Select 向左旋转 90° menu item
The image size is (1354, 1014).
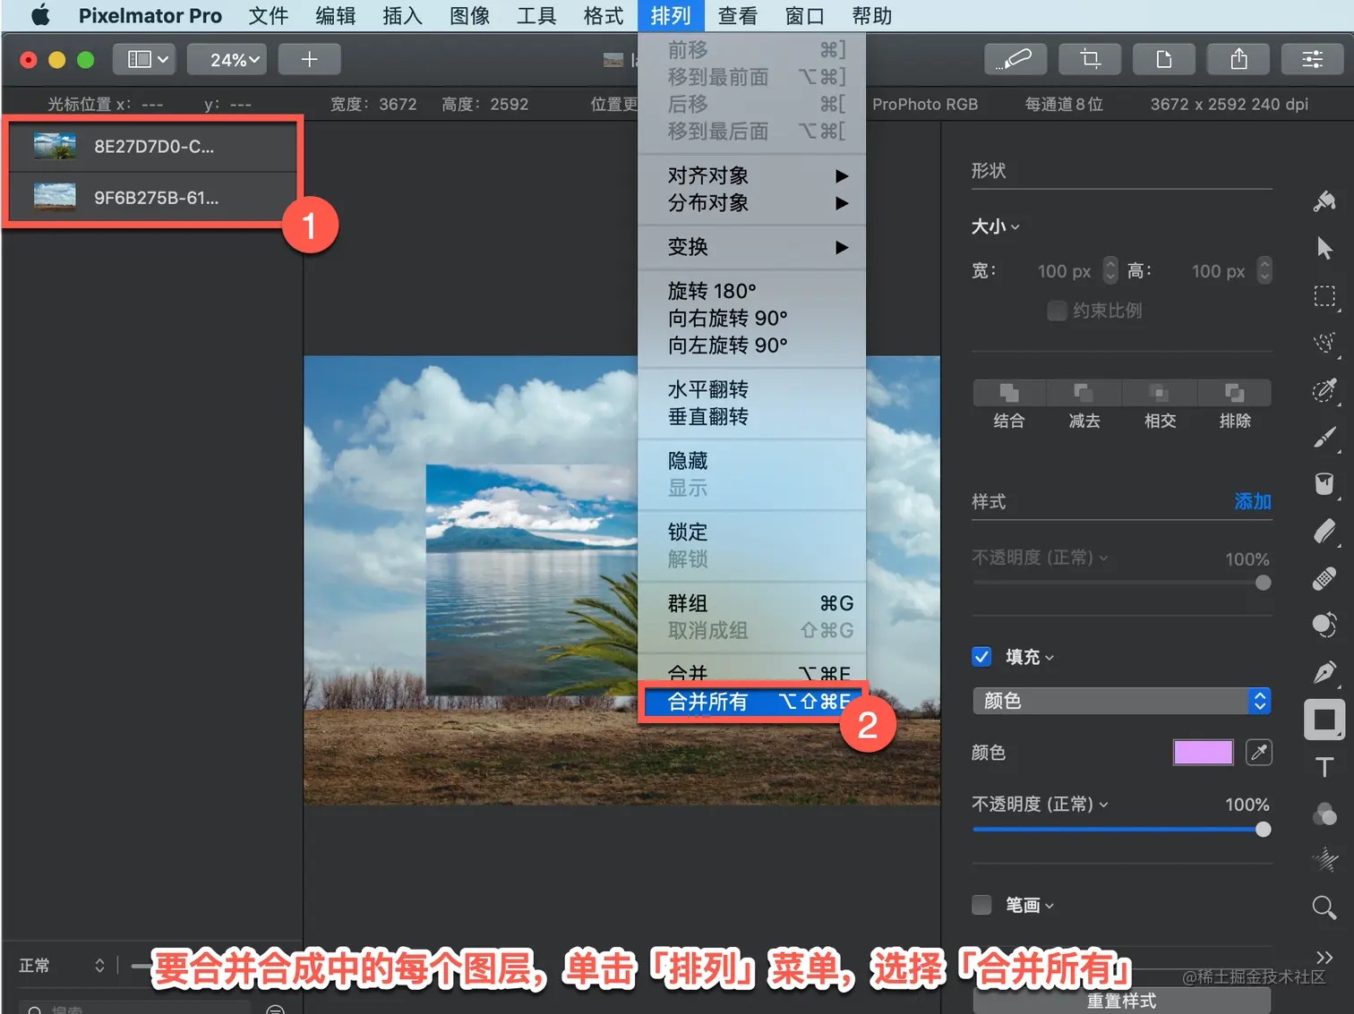752,345
